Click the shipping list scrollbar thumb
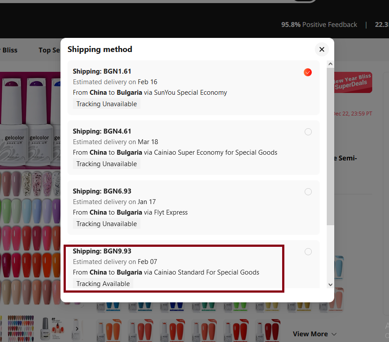 [x=330, y=145]
